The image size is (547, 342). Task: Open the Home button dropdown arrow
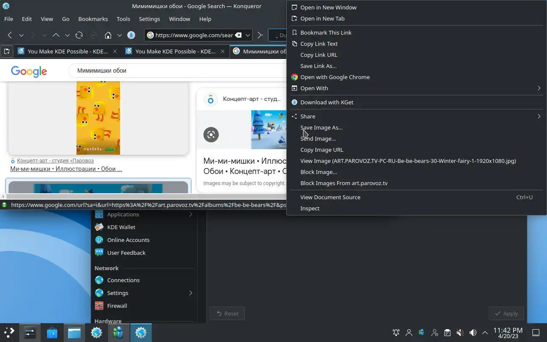pyautogui.click(x=120, y=35)
